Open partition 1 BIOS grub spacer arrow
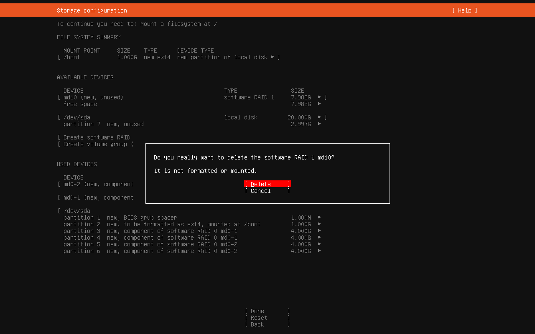 tap(319, 218)
